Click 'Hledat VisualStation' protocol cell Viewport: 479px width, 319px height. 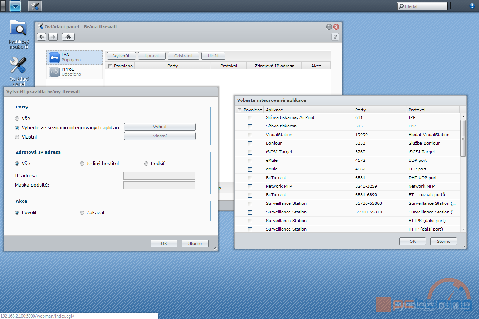coord(429,135)
